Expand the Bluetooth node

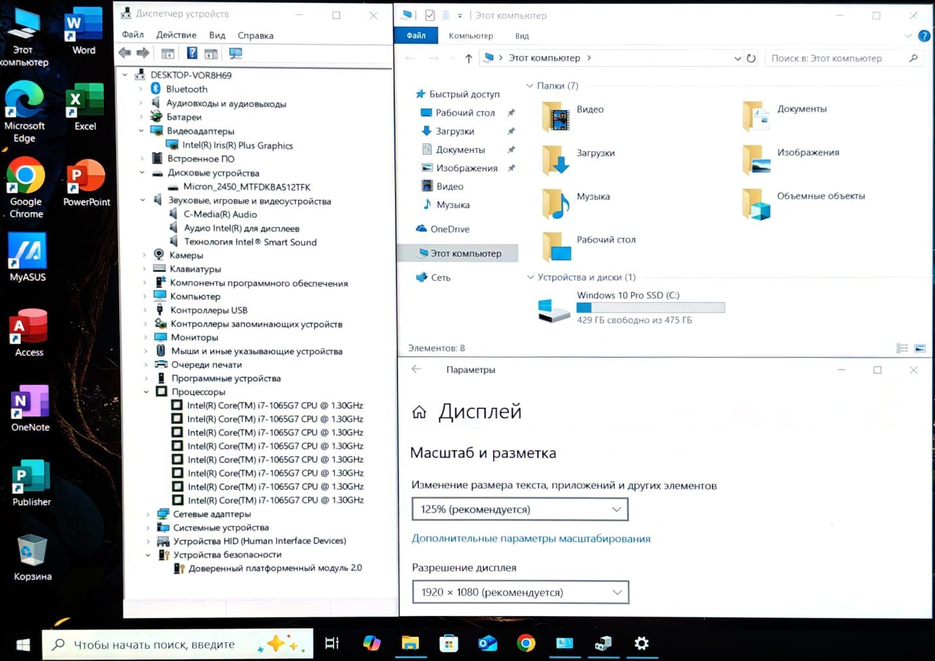pyautogui.click(x=140, y=89)
